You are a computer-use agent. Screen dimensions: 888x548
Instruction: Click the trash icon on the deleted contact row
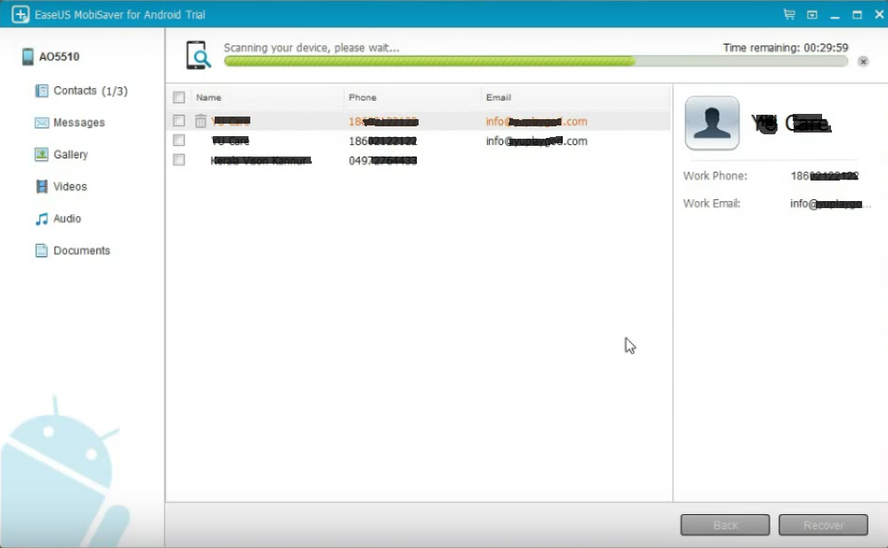pos(200,120)
